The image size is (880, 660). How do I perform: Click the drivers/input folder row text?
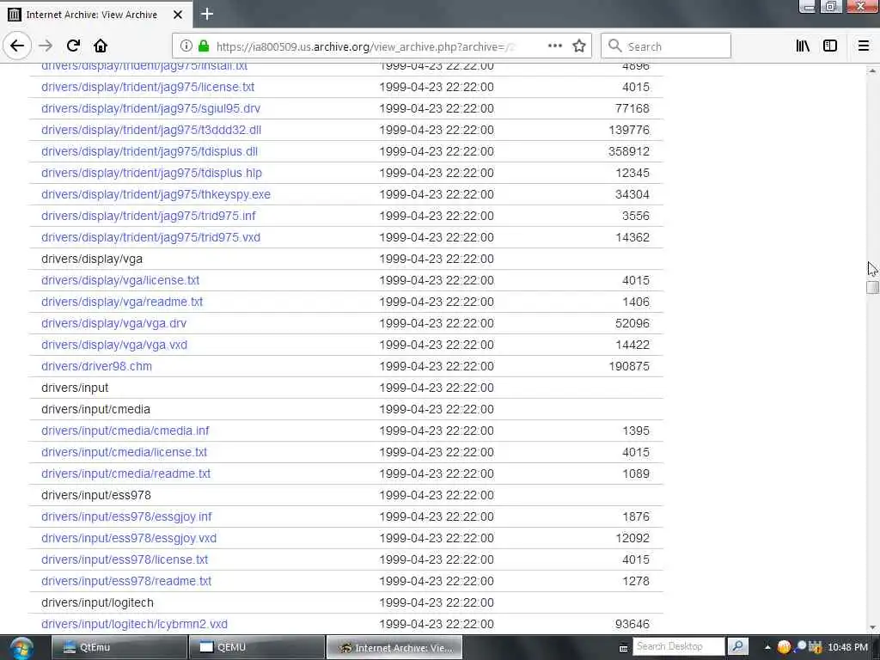pyautogui.click(x=75, y=388)
